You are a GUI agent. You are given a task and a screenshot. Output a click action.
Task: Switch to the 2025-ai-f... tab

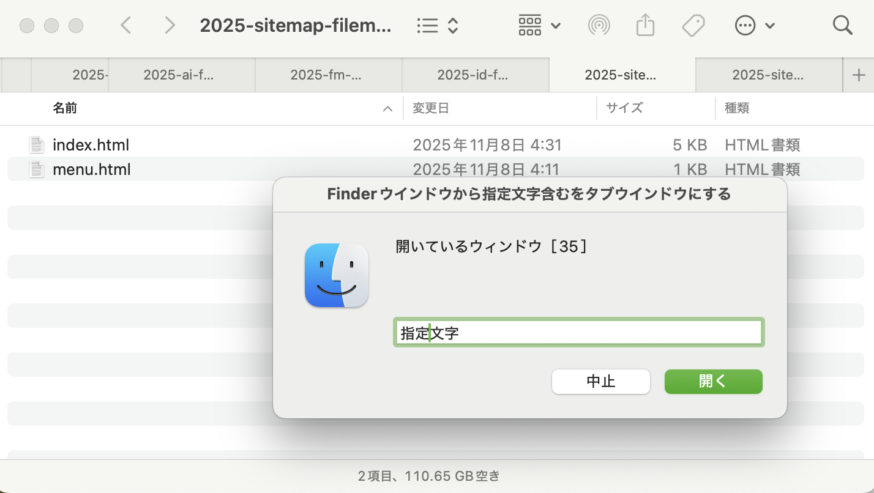tap(179, 75)
